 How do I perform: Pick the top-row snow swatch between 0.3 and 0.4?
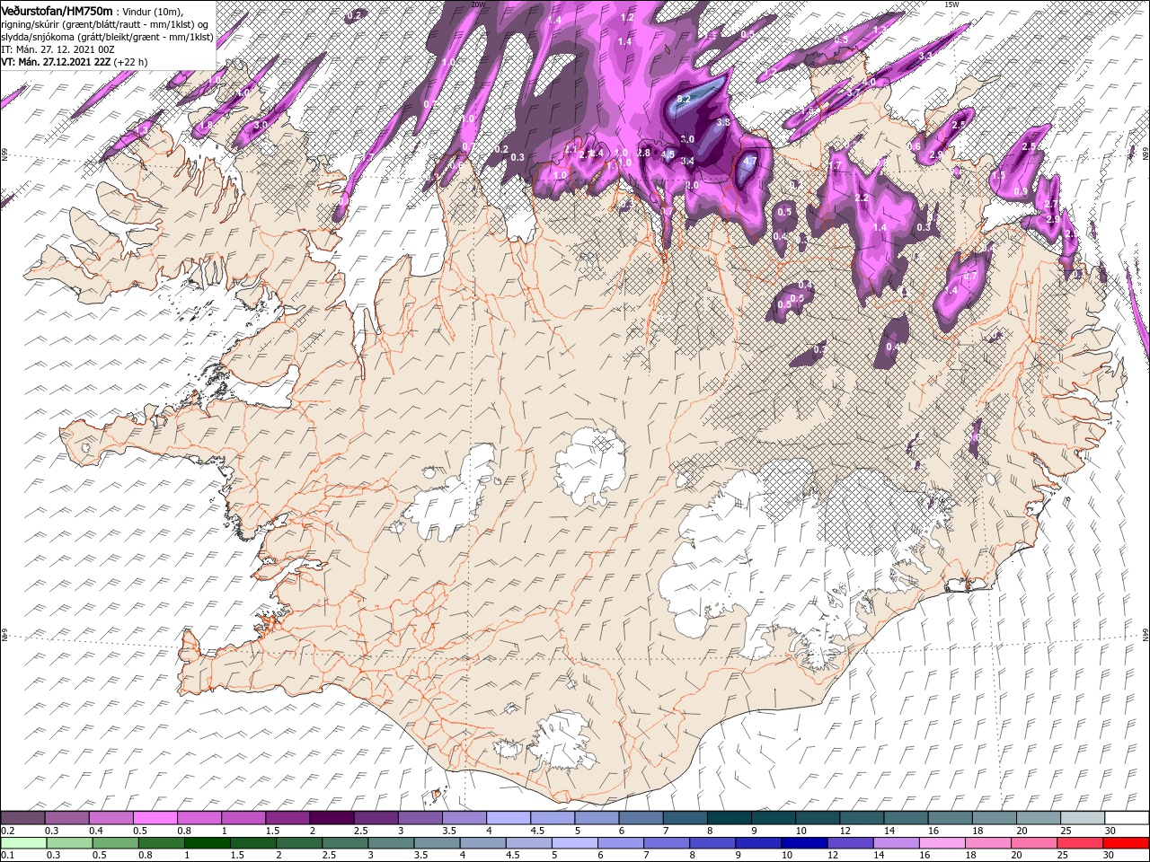tap(67, 818)
